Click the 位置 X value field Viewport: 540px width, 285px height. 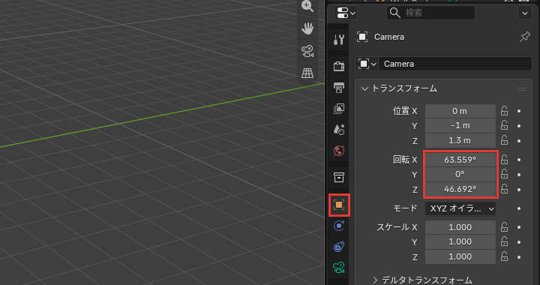(460, 111)
